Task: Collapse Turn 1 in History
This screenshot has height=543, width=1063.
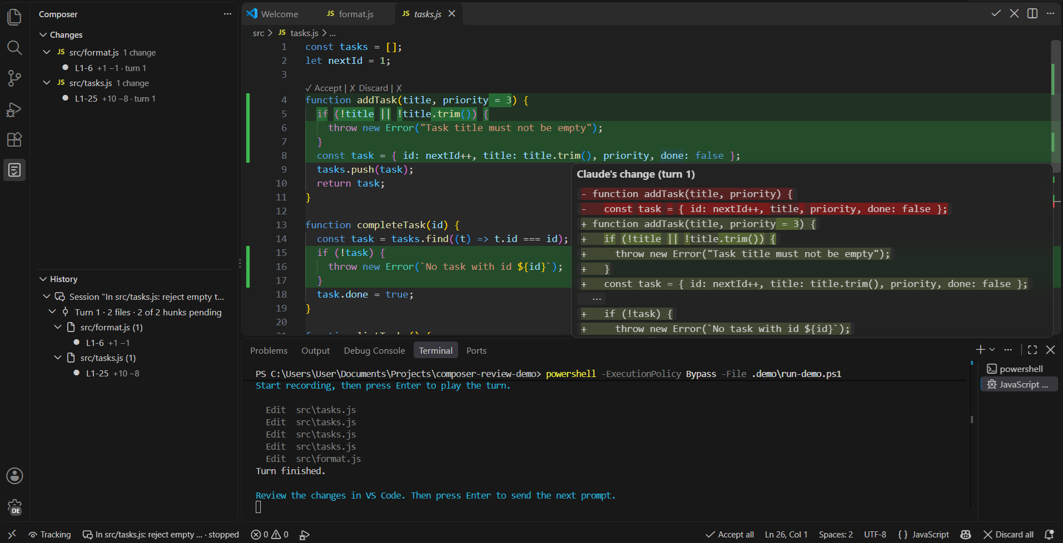Action: [x=52, y=312]
